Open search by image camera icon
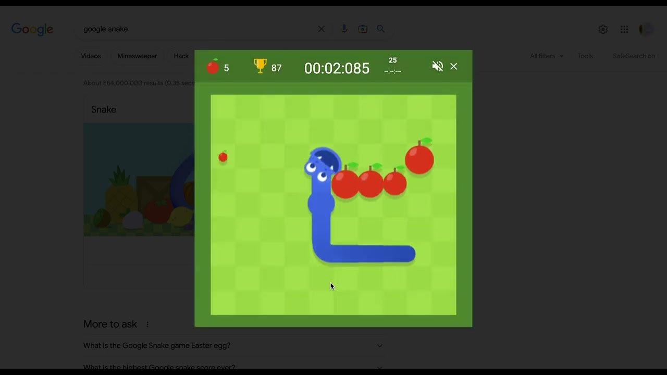This screenshot has width=667, height=375. pyautogui.click(x=363, y=29)
